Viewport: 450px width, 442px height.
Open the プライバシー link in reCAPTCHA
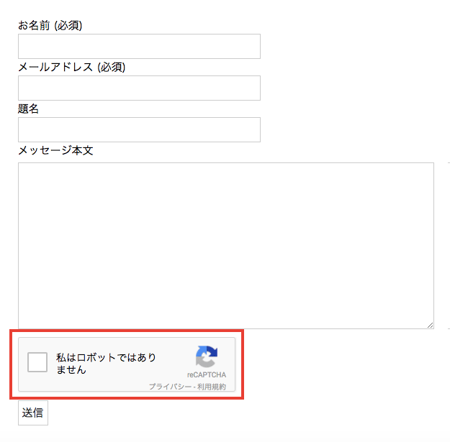pyautogui.click(x=170, y=387)
